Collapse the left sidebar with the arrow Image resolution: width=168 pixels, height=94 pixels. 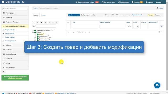(x=4, y=71)
